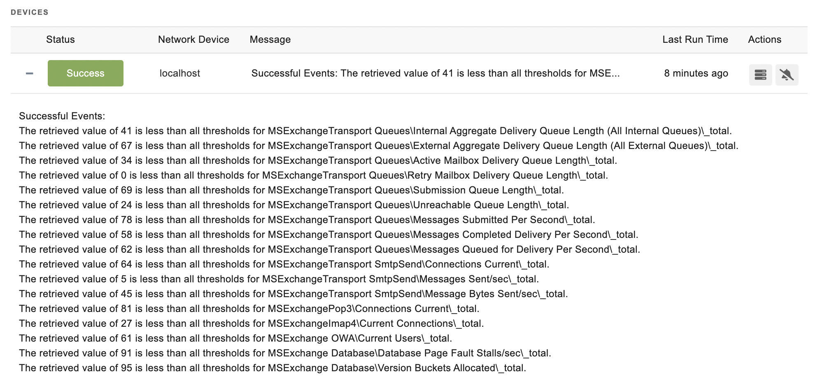Select the Submission Queue Length event line
The width and height of the screenshot is (815, 377).
click(291, 190)
